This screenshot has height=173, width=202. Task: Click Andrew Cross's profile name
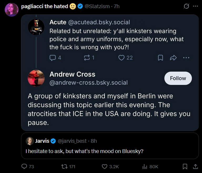point(72,74)
